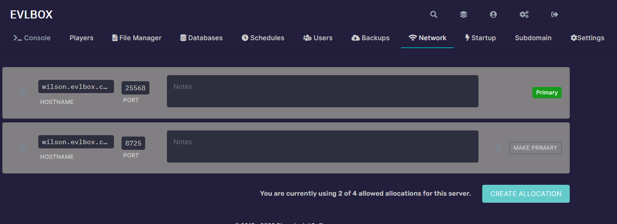This screenshot has width=617, height=224.
Task: Click the EVLBOX logo title
Action: coord(31,15)
